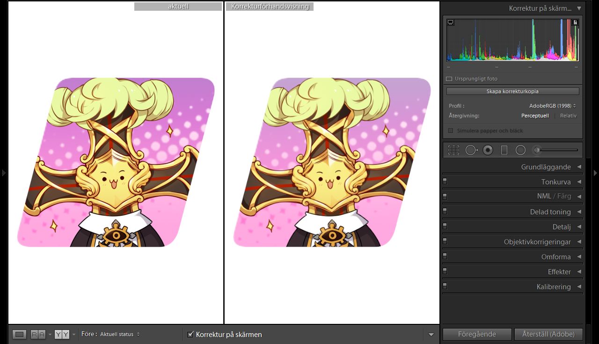Screen dimensions: 599x344
Task: Show the hidden left panel group
Action: 3,173
